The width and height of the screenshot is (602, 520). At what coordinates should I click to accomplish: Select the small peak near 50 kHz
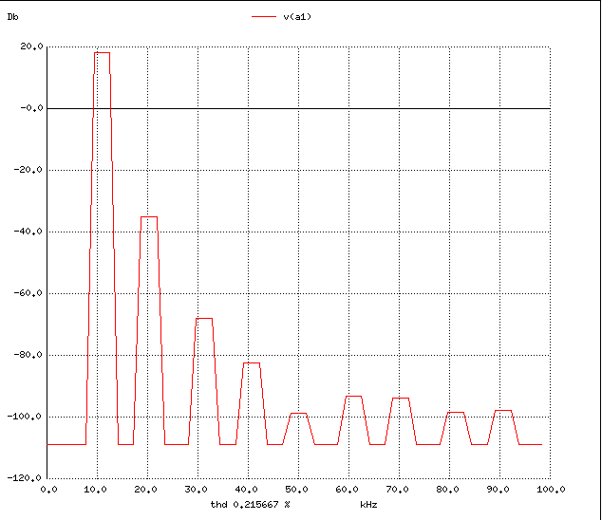[299, 414]
